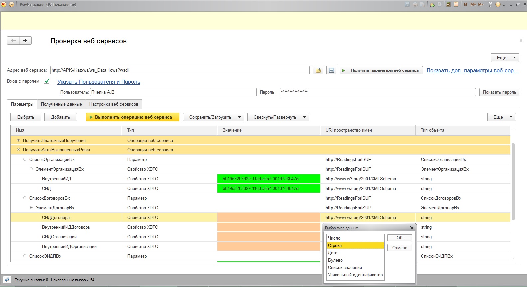
Task: Switch to the Настройки веб сервисов tab
Action: (114, 104)
